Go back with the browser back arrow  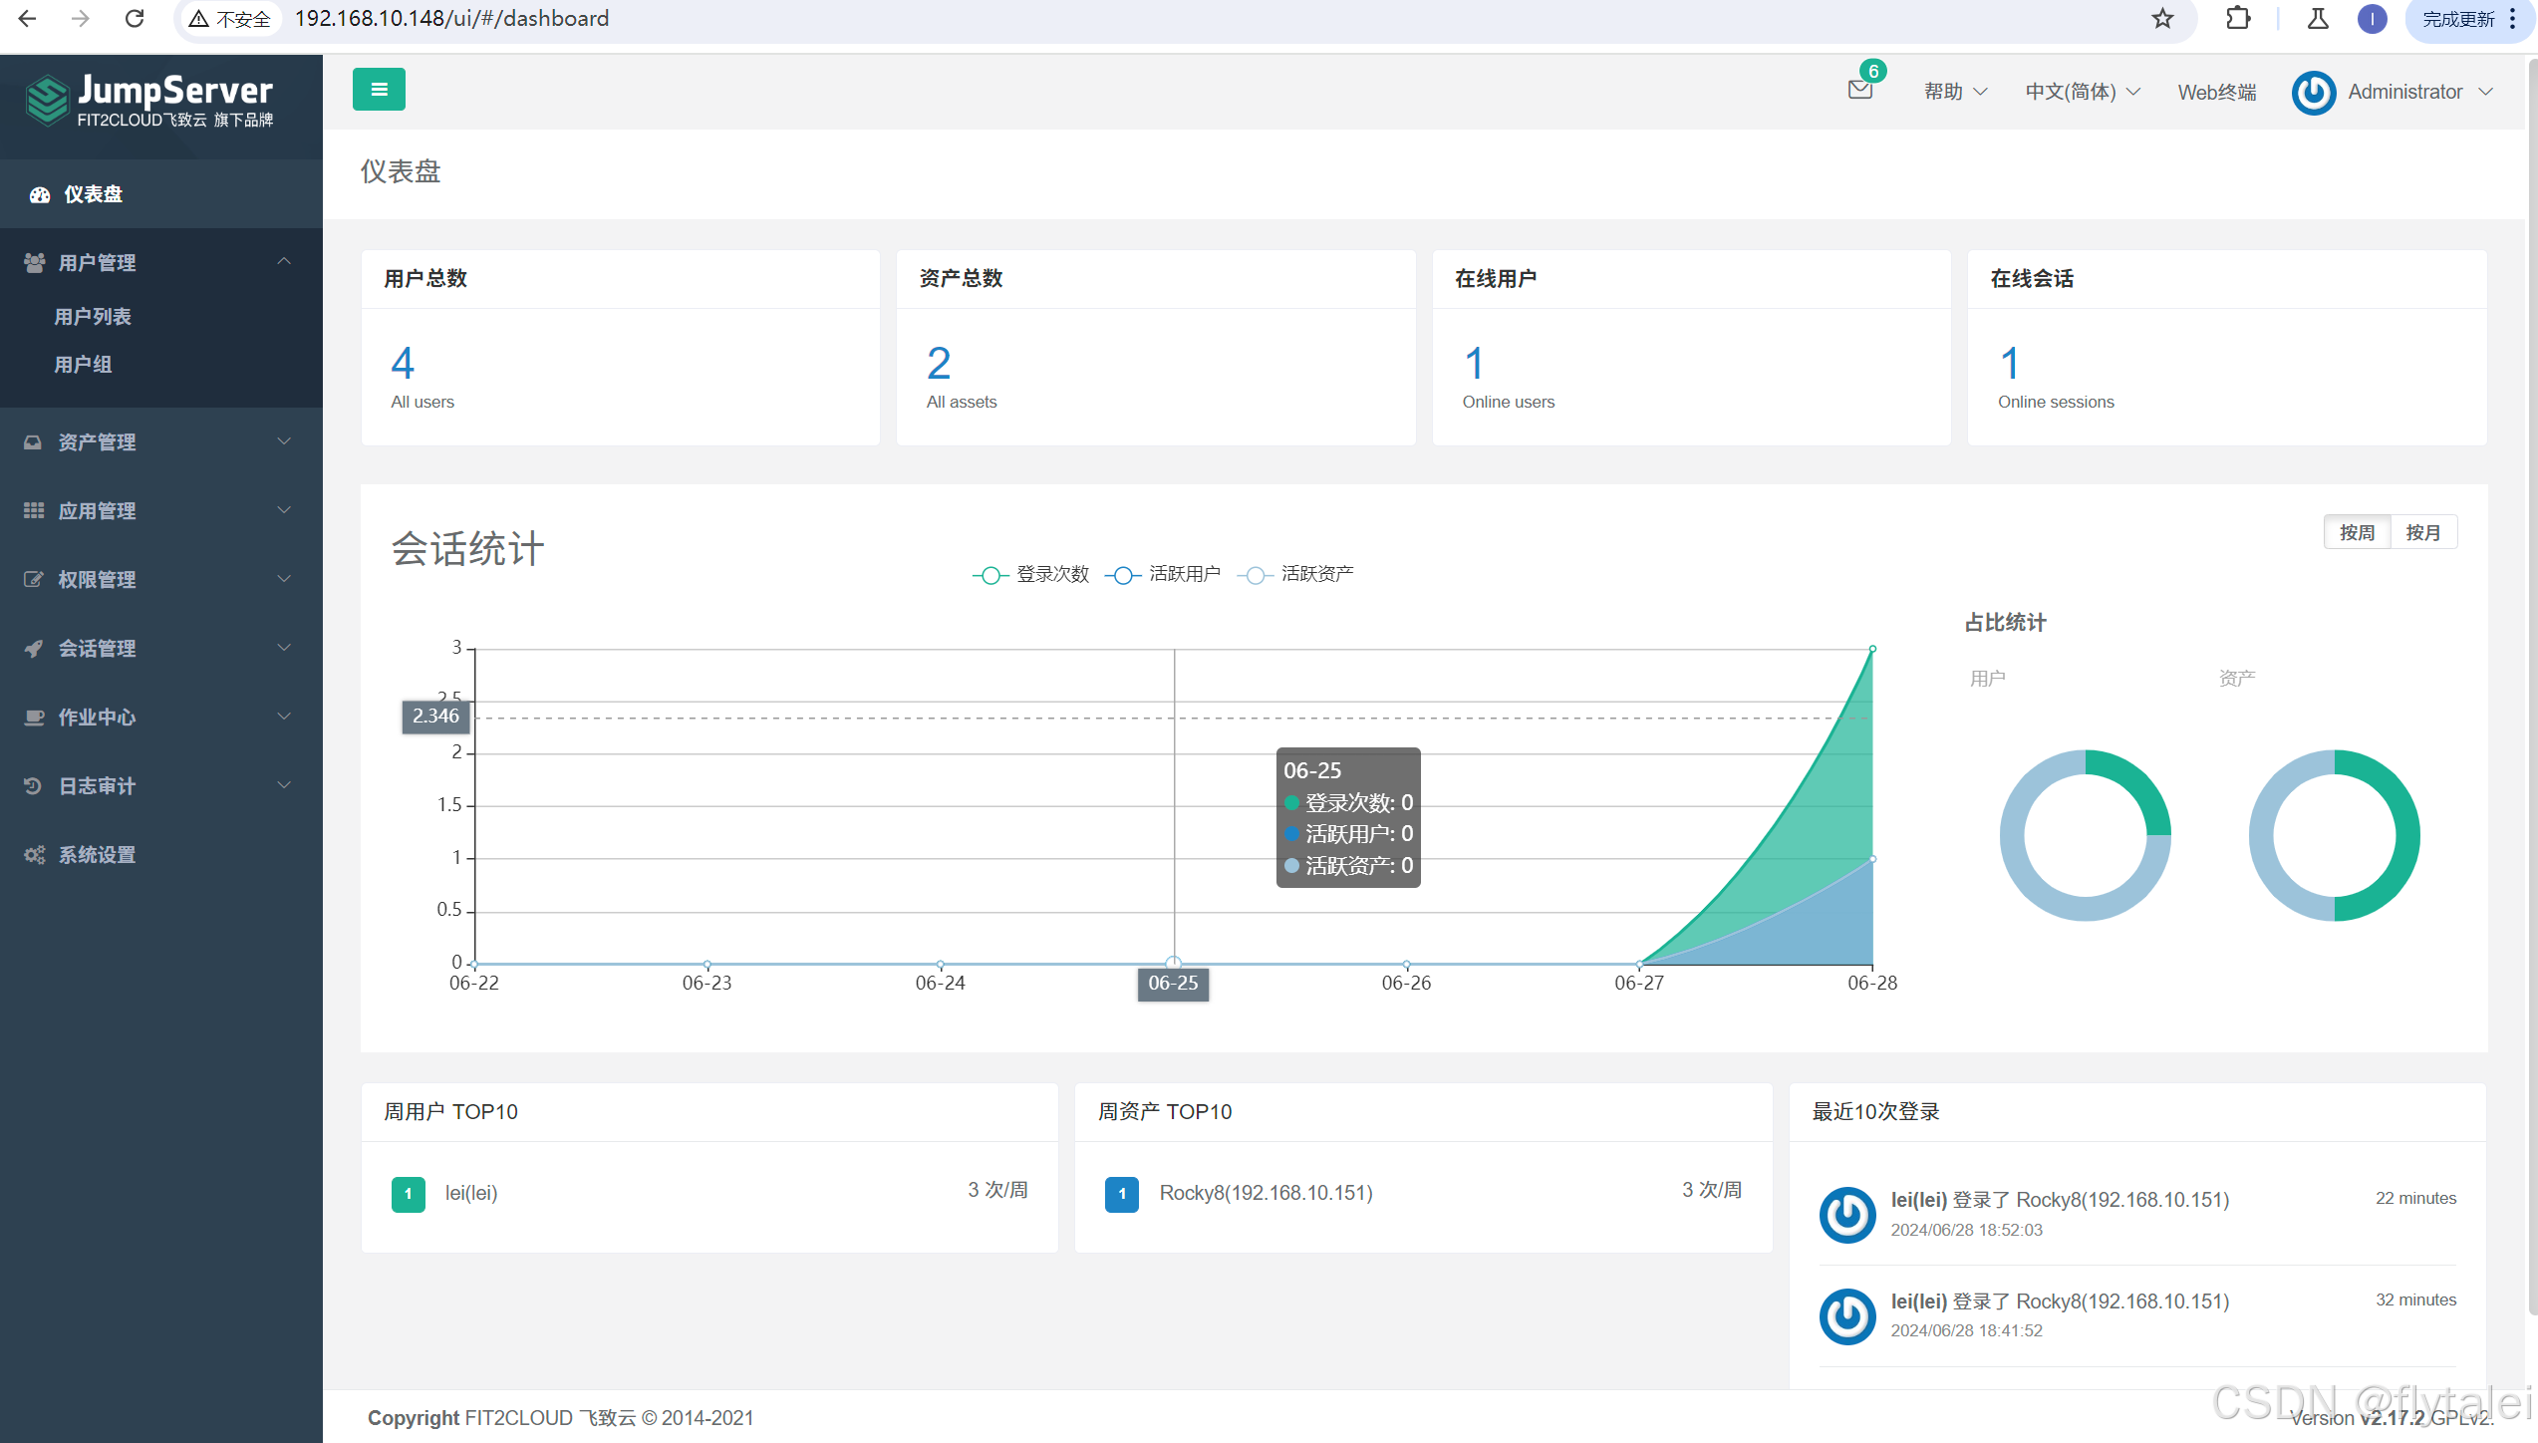click(28, 19)
